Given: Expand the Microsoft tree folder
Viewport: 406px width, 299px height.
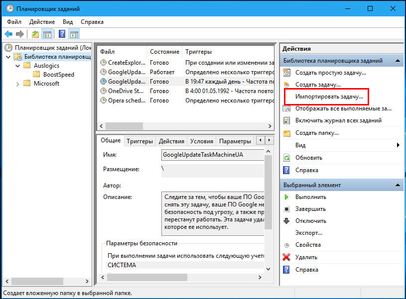Looking at the screenshot, I should click(17, 84).
